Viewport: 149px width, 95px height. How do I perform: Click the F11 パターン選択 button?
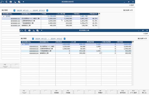134,92
